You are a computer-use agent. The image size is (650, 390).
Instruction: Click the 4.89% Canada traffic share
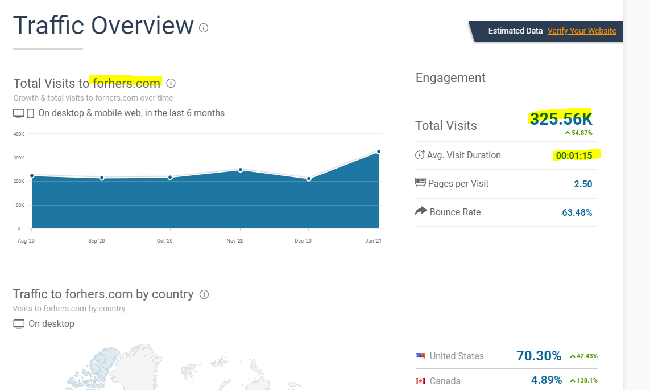pos(547,380)
